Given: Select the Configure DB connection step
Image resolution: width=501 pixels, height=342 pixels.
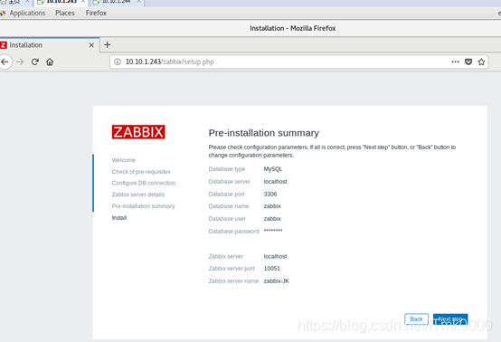Looking at the screenshot, I should click(x=144, y=183).
